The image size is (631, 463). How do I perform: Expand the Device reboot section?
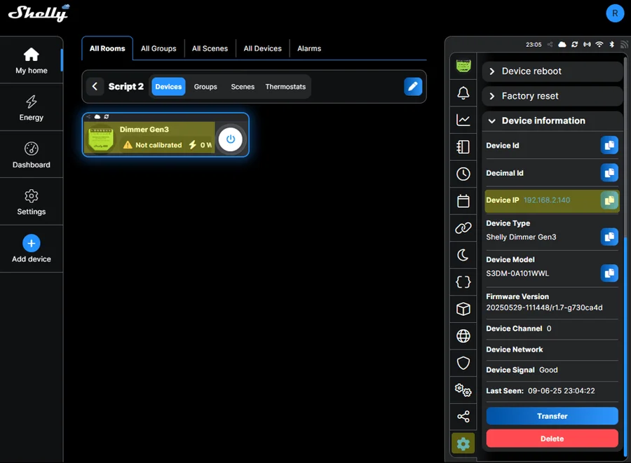[x=552, y=71]
